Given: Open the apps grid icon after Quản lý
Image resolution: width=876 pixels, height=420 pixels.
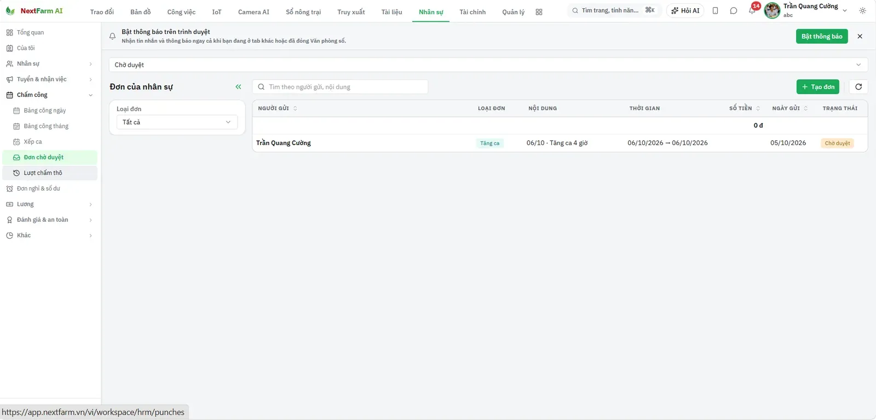Looking at the screenshot, I should (x=539, y=12).
